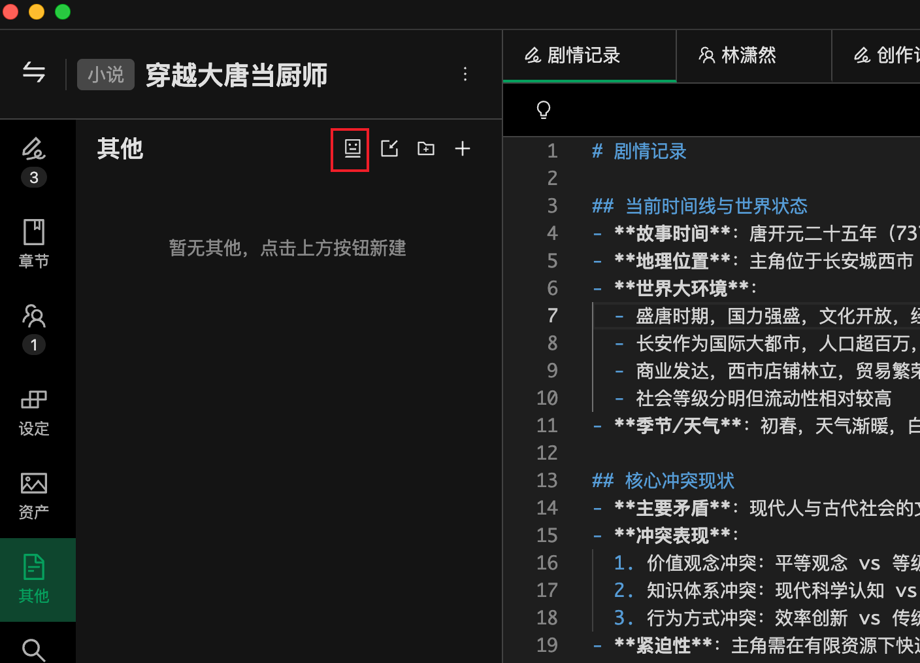Image resolution: width=920 pixels, height=663 pixels.
Task: Click the red-highlighted template icon
Action: pyautogui.click(x=352, y=149)
